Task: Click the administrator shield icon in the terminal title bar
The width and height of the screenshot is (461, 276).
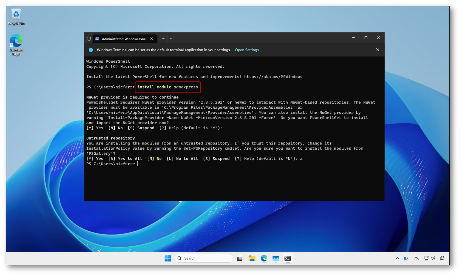Action: click(x=89, y=39)
